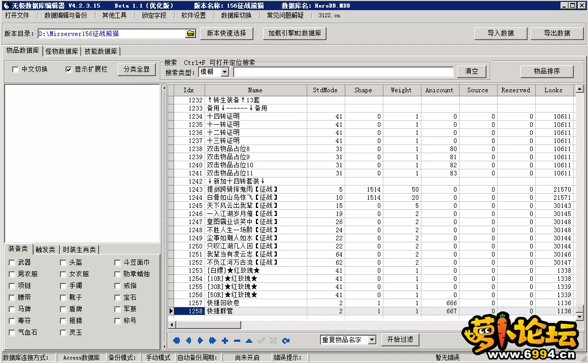Image resolution: width=588 pixels, height=363 pixels.
Task: Check the 头盔 category box
Action: [63, 263]
